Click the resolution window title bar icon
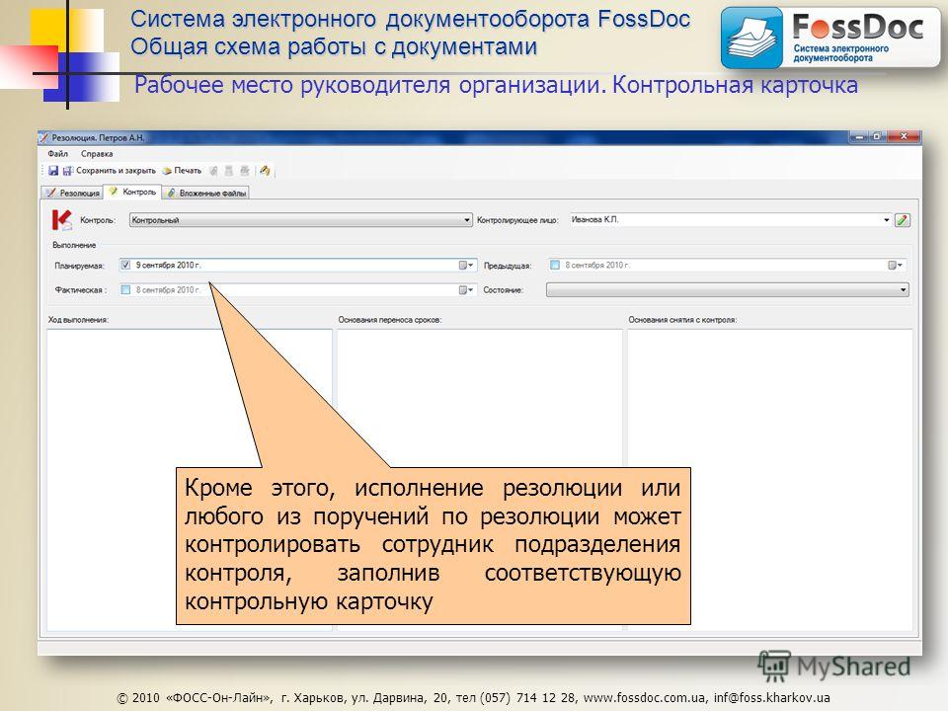 tap(43, 138)
